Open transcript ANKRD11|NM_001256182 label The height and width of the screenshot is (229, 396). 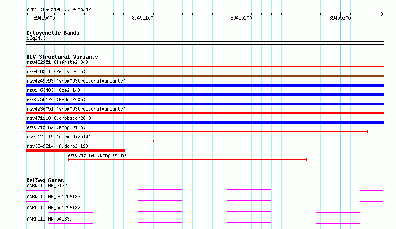click(x=53, y=208)
